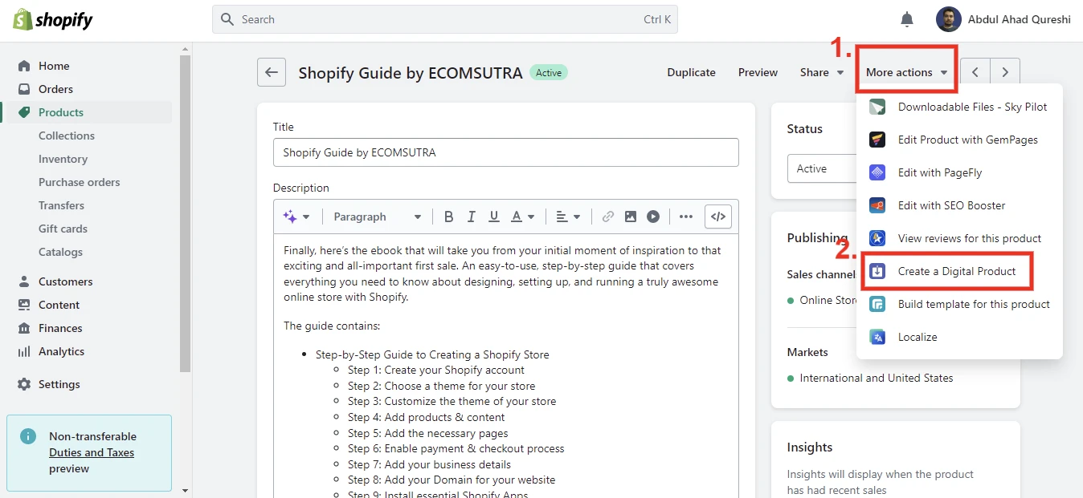Screen dimensions: 1083x498
Task: Select View reviews for this product
Action: pos(959,238)
